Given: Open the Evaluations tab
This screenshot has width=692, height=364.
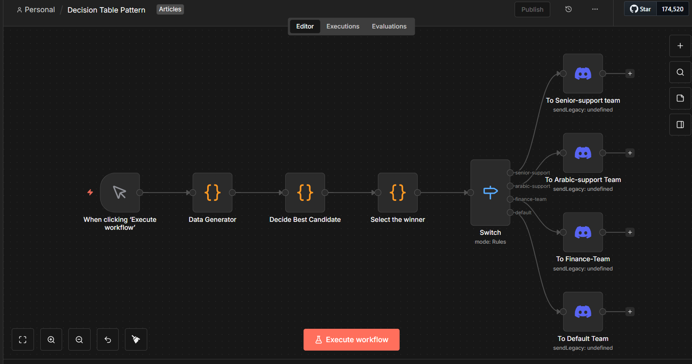Looking at the screenshot, I should (389, 26).
